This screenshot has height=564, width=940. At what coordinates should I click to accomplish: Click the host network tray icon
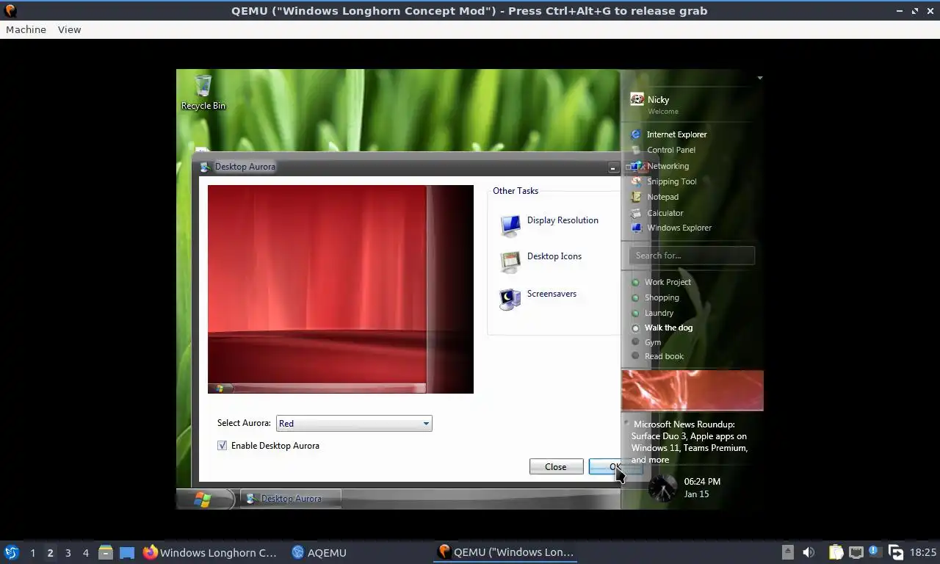[x=856, y=552]
